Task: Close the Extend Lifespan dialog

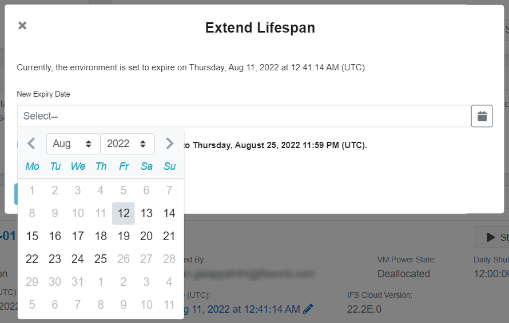Action: 22,25
